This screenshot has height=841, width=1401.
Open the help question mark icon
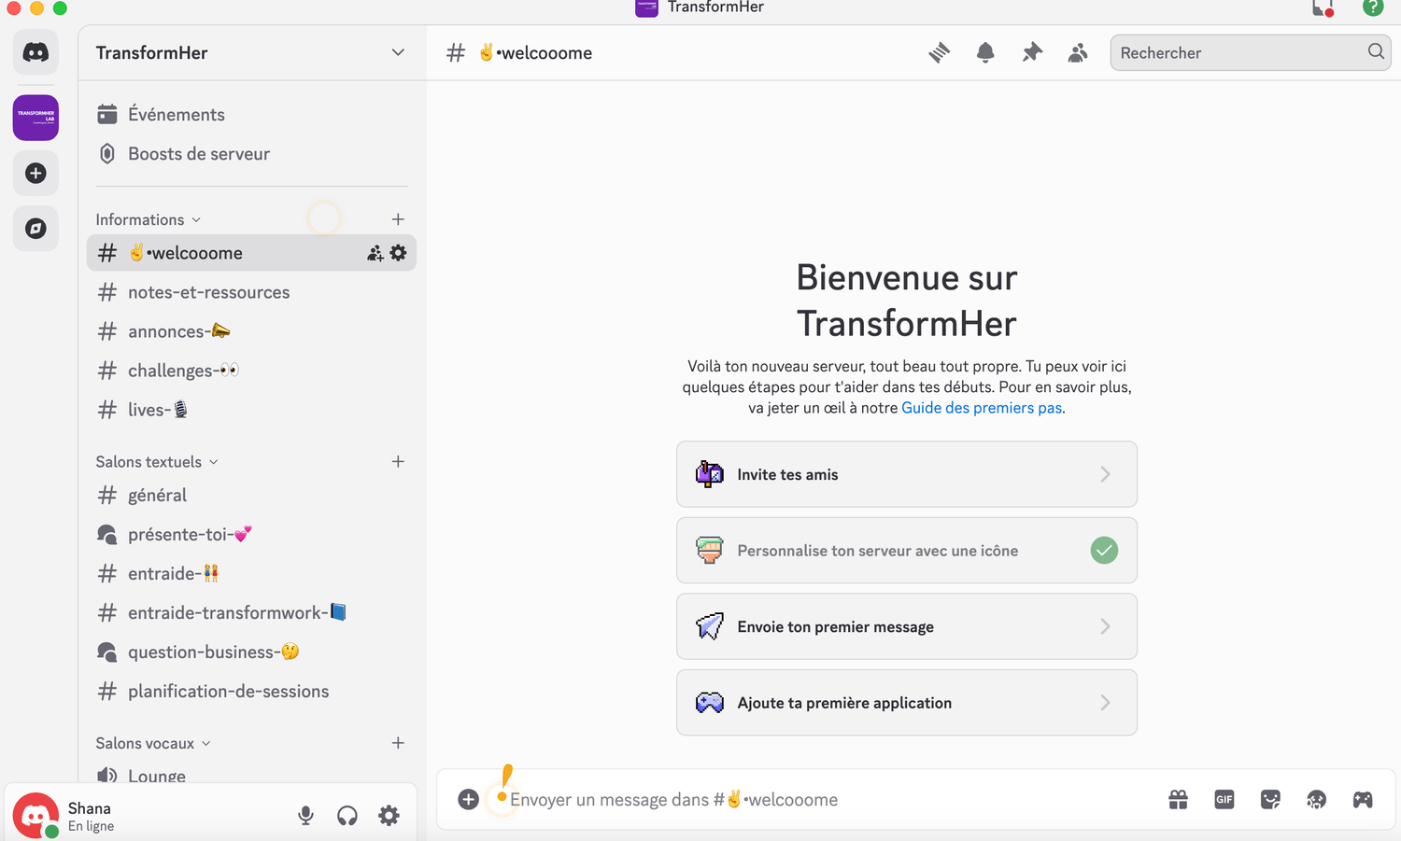(1373, 7)
